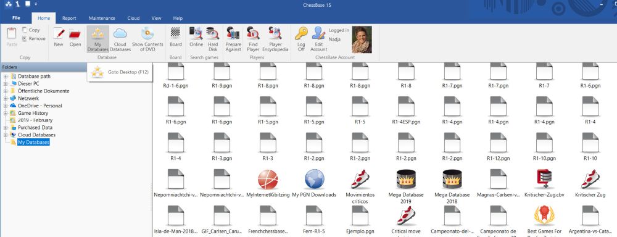Switch to the Report ribbon tab

pos(69,18)
